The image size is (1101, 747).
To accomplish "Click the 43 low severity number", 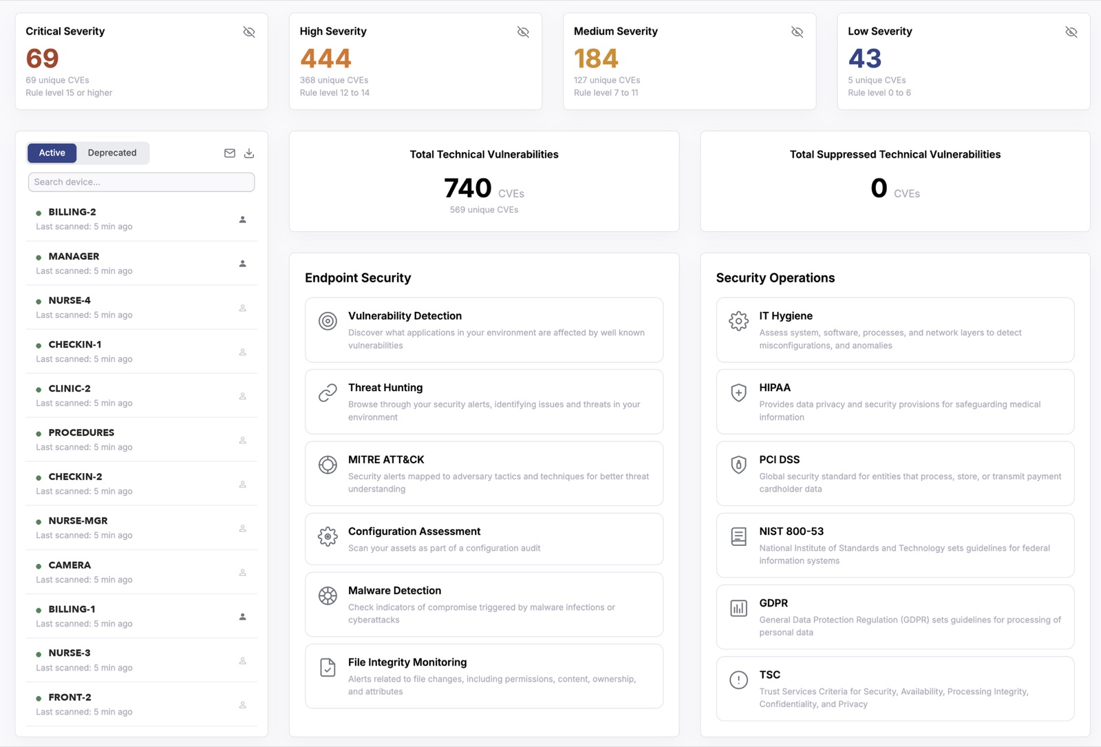I will coord(864,59).
